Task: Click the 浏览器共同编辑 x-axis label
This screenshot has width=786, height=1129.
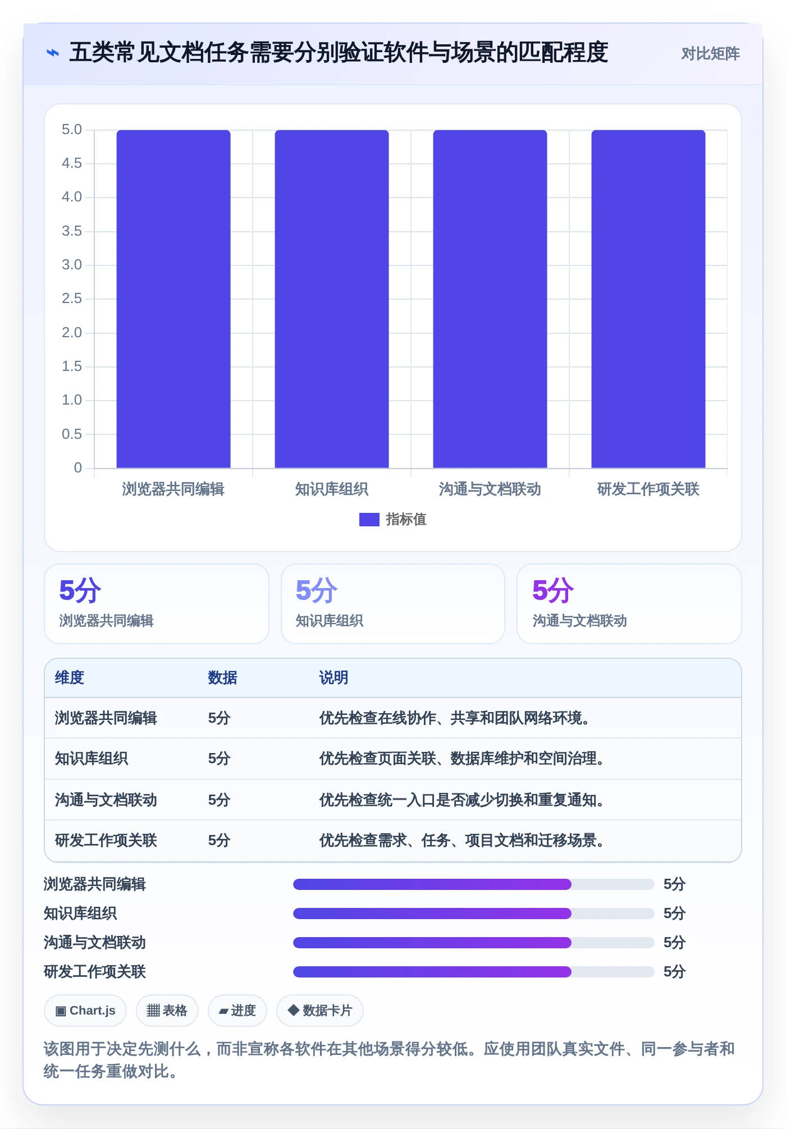Action: tap(173, 489)
